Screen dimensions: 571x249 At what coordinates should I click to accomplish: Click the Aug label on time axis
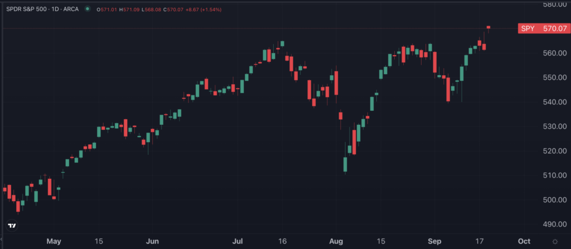point(336,241)
